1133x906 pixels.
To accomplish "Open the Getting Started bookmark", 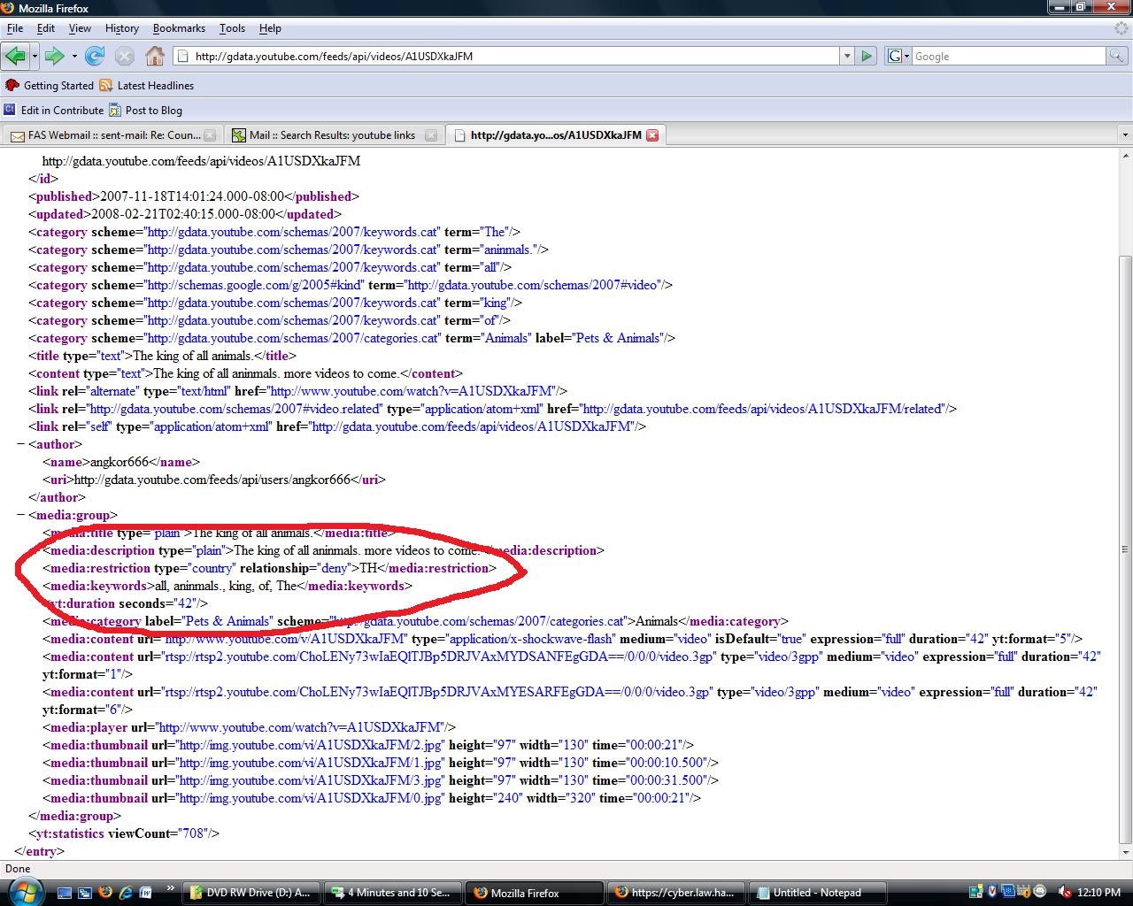I will [x=50, y=86].
